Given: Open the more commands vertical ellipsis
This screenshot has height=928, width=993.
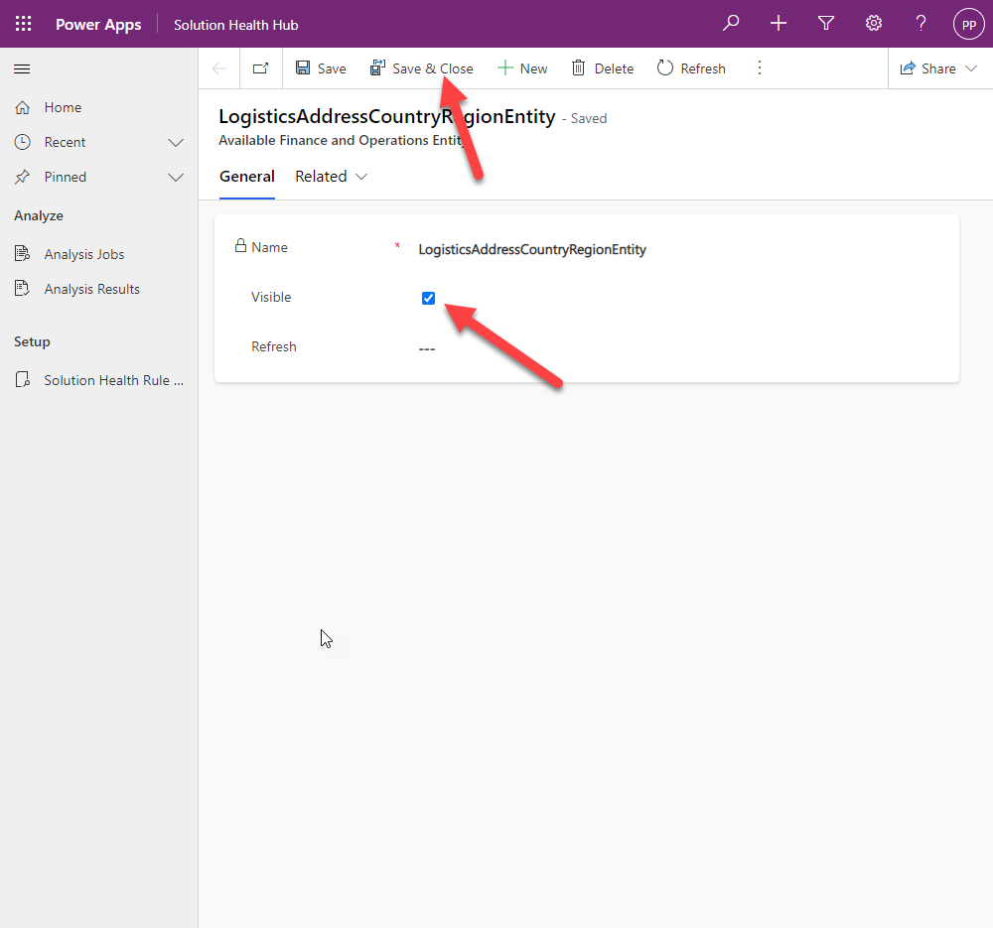Looking at the screenshot, I should 760,67.
